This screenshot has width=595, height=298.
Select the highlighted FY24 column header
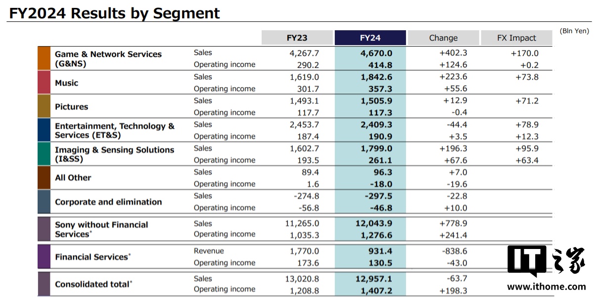tap(370, 38)
